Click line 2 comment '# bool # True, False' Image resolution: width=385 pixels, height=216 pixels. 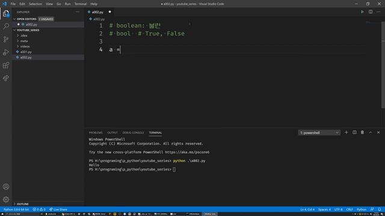click(x=147, y=34)
